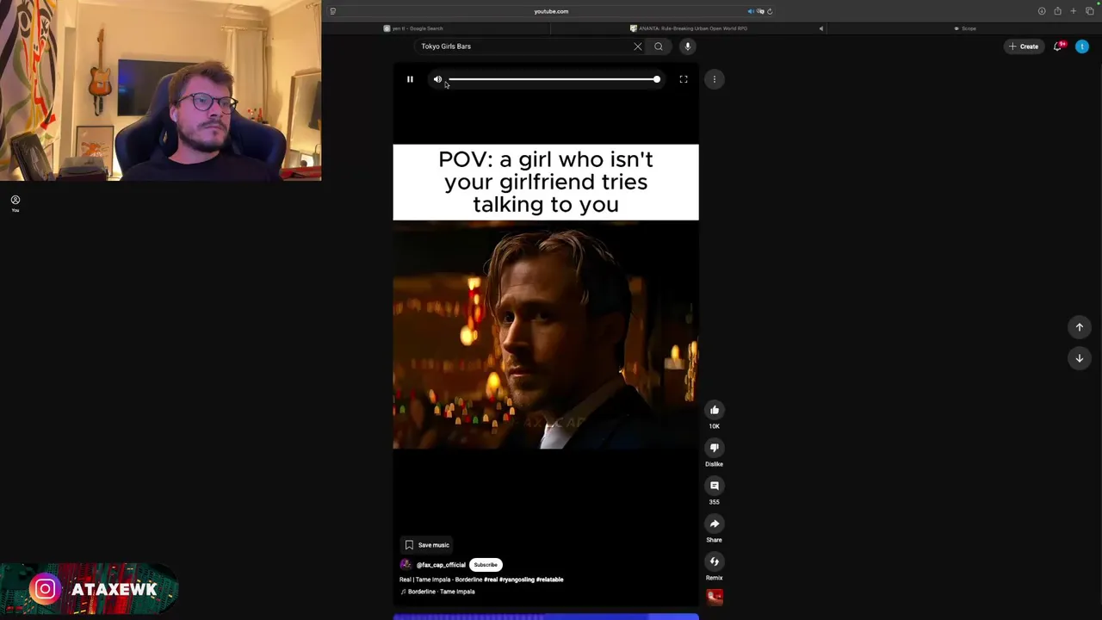The height and width of the screenshot is (620, 1102).
Task: Open Safari downloads
Action: pyautogui.click(x=1042, y=11)
